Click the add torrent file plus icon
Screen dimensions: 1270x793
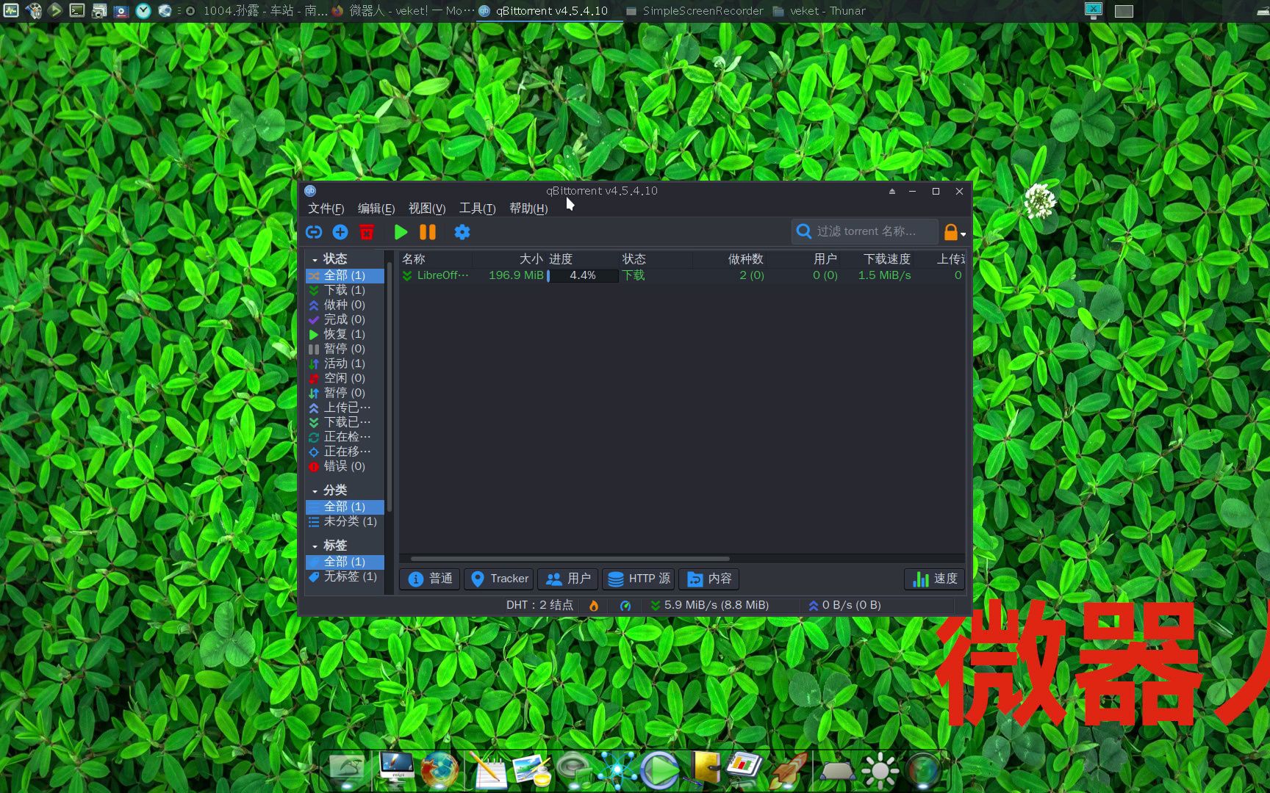pos(340,232)
